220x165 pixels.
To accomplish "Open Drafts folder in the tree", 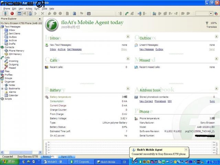I will pos(12,44).
